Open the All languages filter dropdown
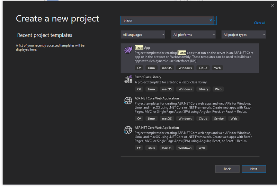Image resolution: width=277 pixels, height=187 pixels. coord(143,35)
